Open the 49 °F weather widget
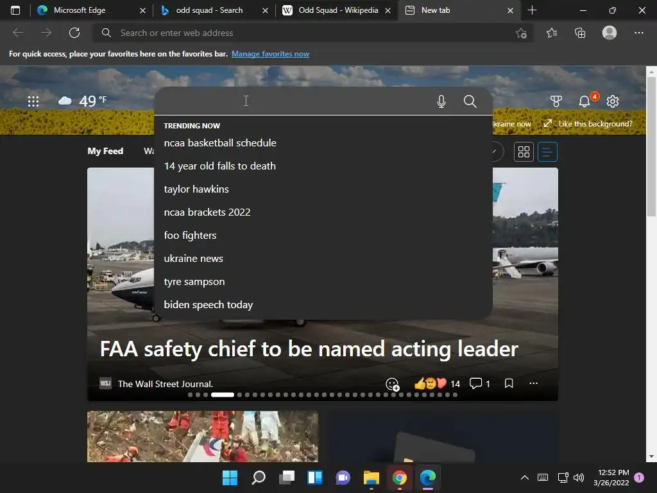This screenshot has width=657, height=493. (83, 101)
